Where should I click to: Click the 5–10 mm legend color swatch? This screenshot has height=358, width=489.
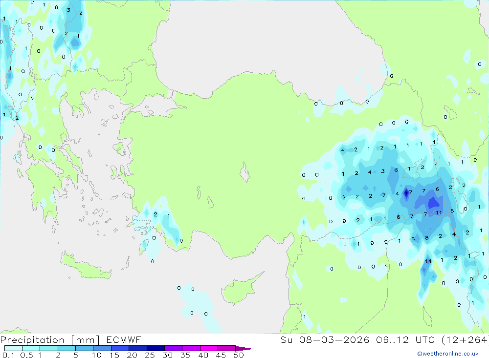[x=85, y=348]
